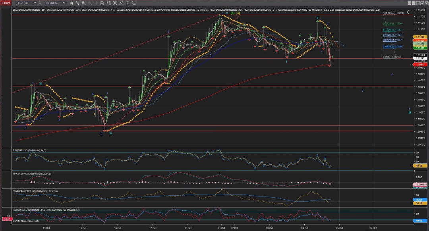Open the drawing tools pencil icon
This screenshot has height=231, width=429.
tap(77, 3)
